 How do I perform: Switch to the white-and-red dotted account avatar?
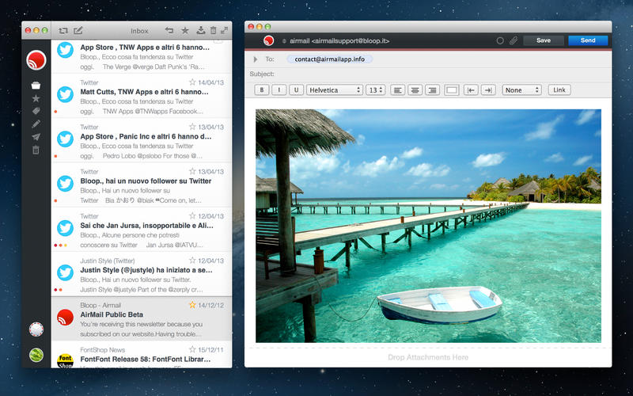36,329
